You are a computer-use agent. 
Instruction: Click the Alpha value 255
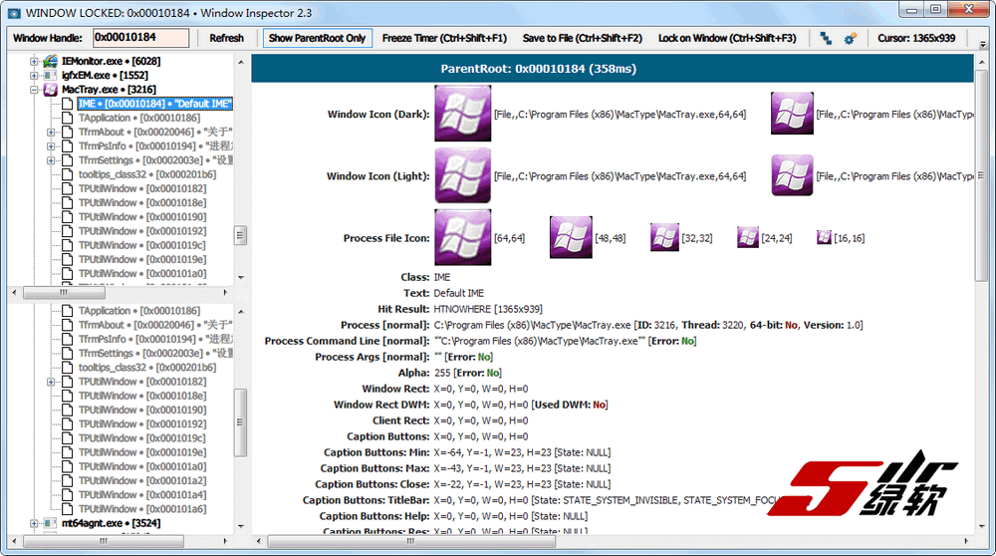click(x=442, y=373)
